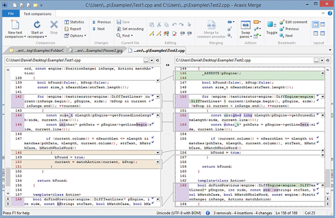This screenshot has height=218, width=335.
Task: Click in line 149 bFound = true
Action: click(70, 157)
